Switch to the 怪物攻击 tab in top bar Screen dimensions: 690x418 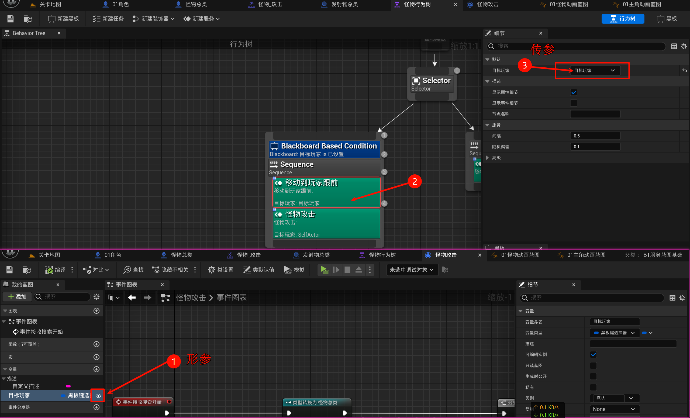(x=487, y=5)
